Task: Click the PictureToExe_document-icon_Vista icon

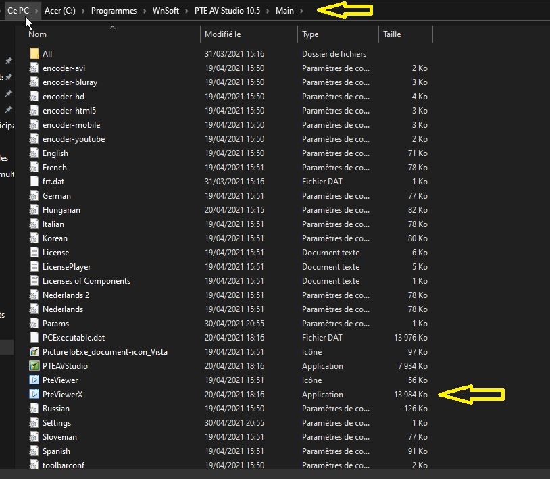Action: point(34,352)
